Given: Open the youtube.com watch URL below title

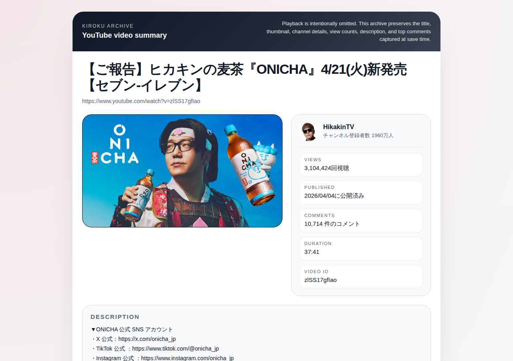Looking at the screenshot, I should point(141,101).
